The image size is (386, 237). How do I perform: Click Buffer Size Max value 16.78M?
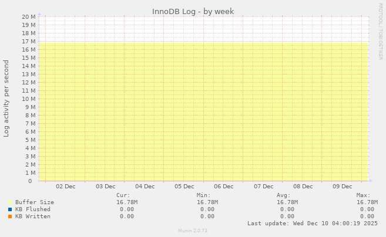click(x=367, y=202)
